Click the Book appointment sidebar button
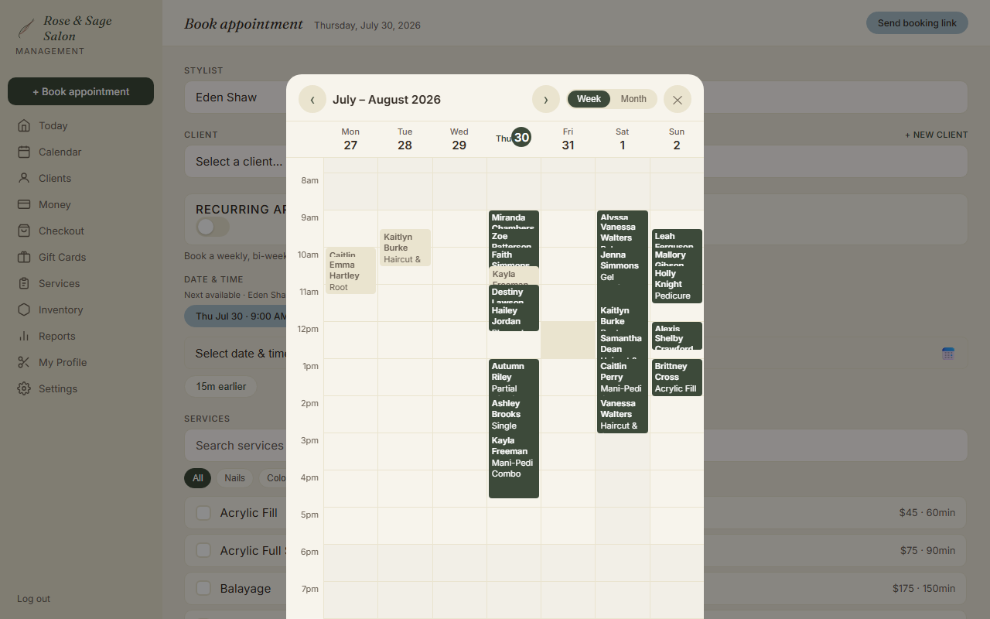This screenshot has height=619, width=990. point(80,91)
